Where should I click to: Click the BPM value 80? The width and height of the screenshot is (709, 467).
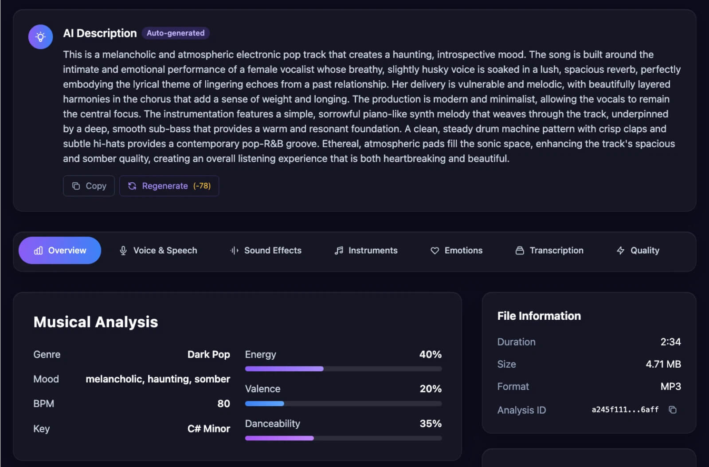pyautogui.click(x=223, y=404)
